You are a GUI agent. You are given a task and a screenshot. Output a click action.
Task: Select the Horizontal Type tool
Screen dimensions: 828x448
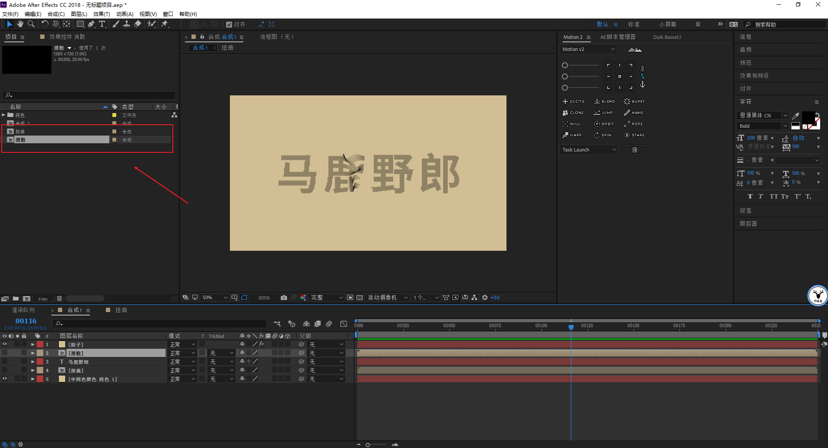[x=102, y=24]
